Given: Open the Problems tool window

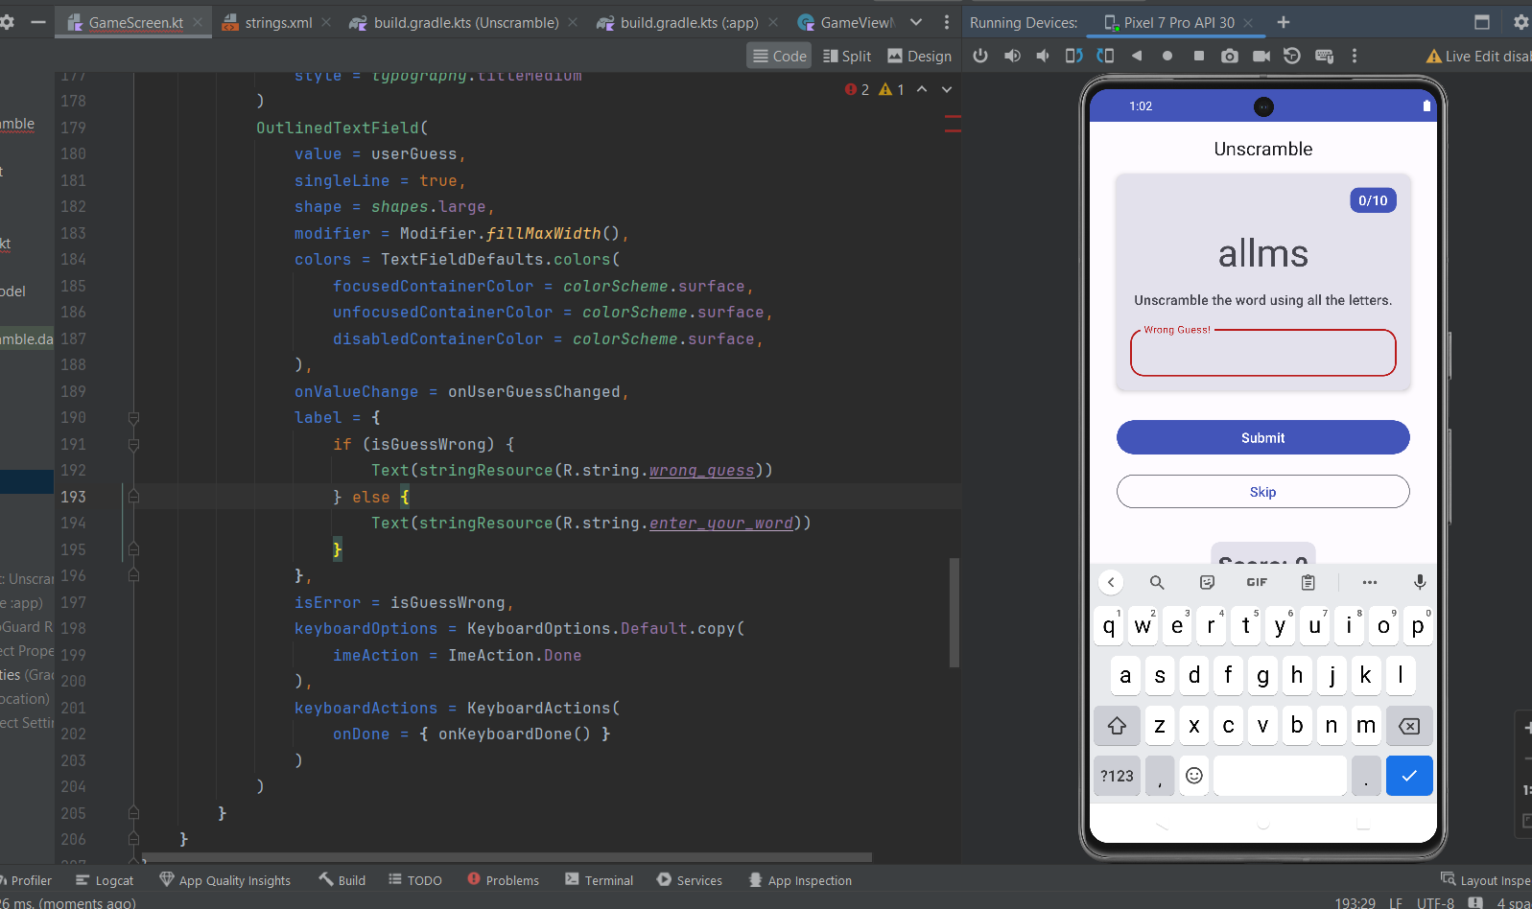Looking at the screenshot, I should click(x=503, y=880).
